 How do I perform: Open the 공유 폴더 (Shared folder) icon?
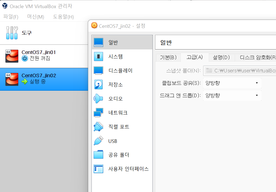(98, 155)
